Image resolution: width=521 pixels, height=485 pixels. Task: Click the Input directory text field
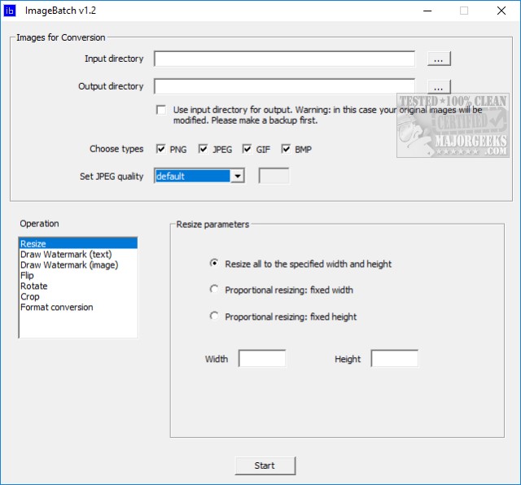point(284,59)
